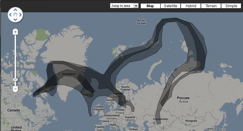Pan the map up with the arrow

pyautogui.click(x=15, y=10)
